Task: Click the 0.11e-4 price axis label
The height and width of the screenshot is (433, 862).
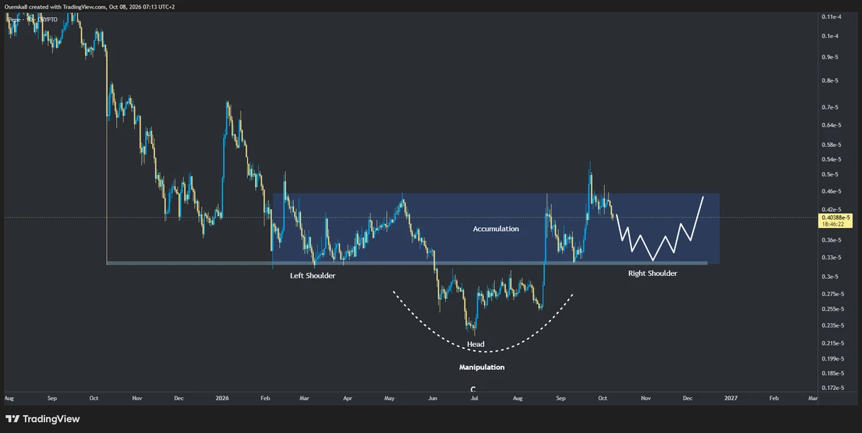Action: (832, 16)
